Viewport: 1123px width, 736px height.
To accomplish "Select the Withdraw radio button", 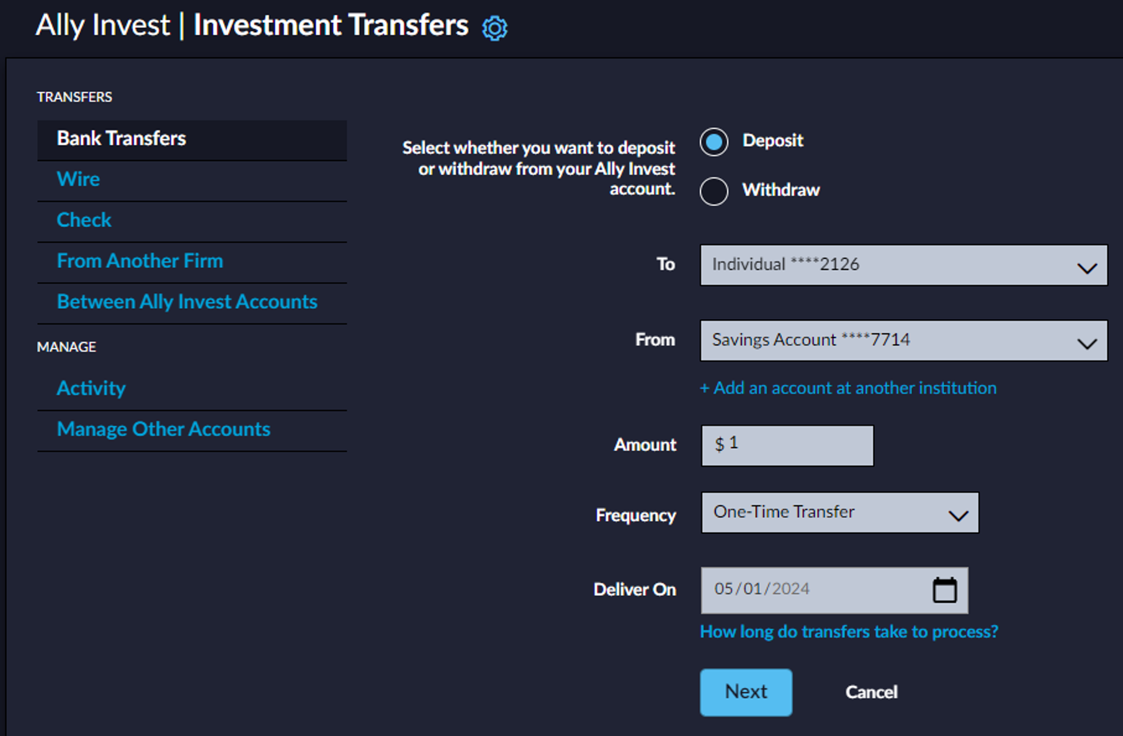I will [714, 191].
